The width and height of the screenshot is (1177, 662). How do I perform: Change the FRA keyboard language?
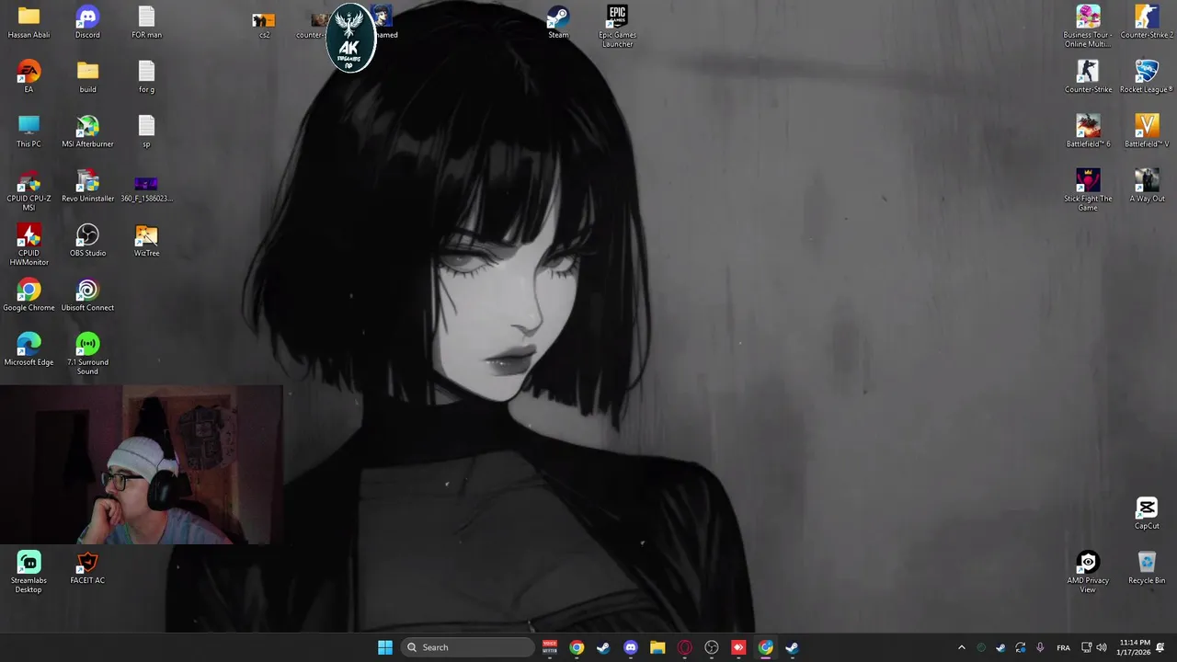tap(1063, 647)
